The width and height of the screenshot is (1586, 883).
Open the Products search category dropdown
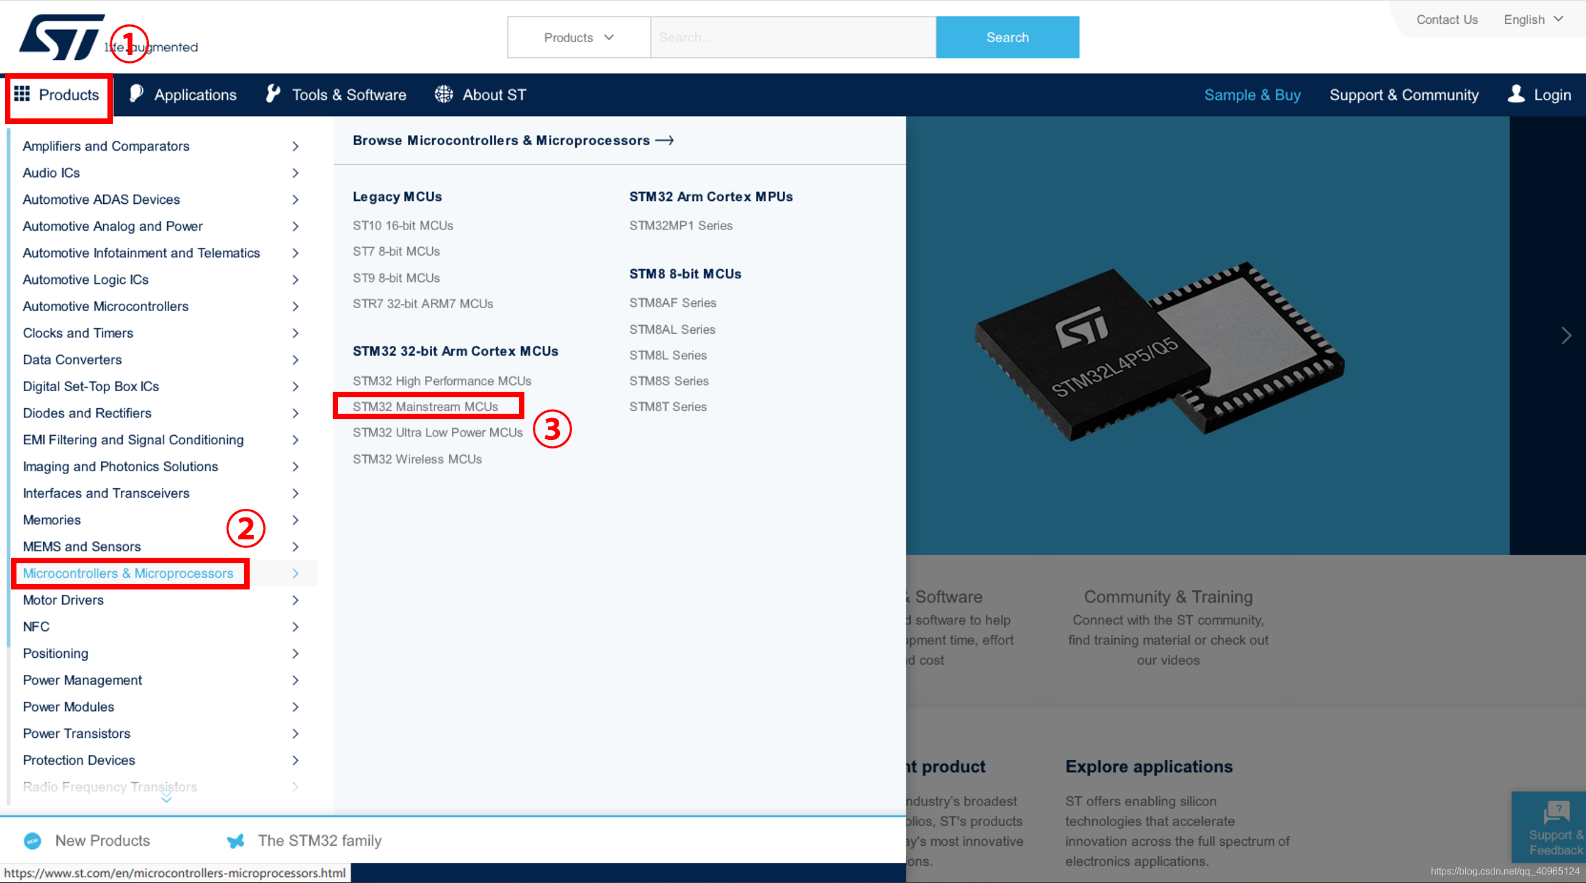[x=579, y=38]
